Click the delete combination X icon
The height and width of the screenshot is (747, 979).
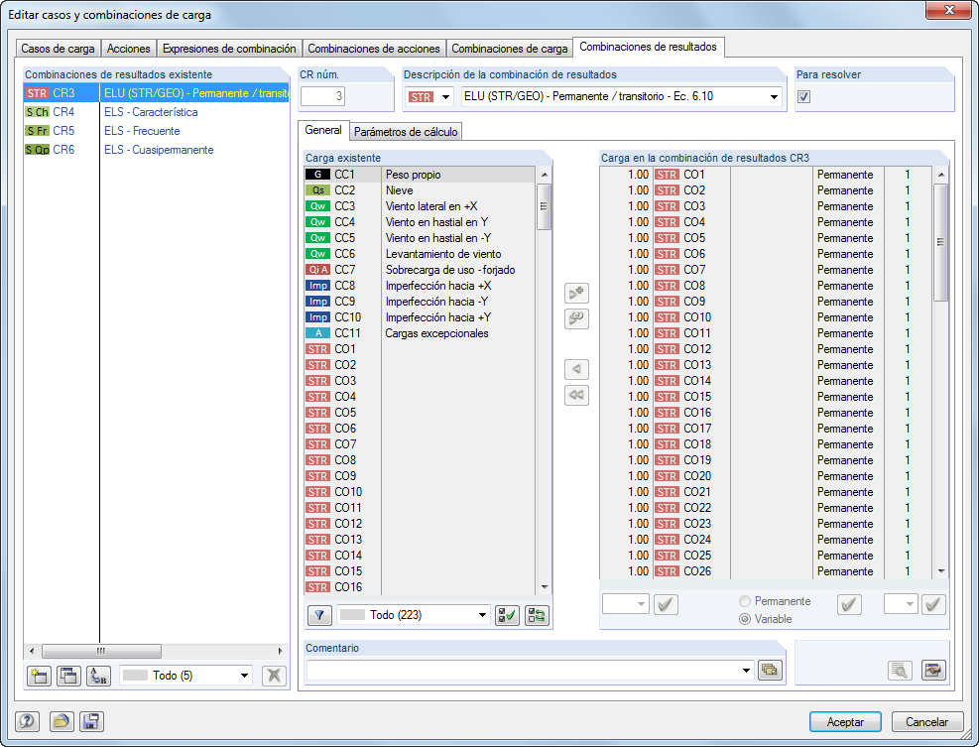(274, 676)
